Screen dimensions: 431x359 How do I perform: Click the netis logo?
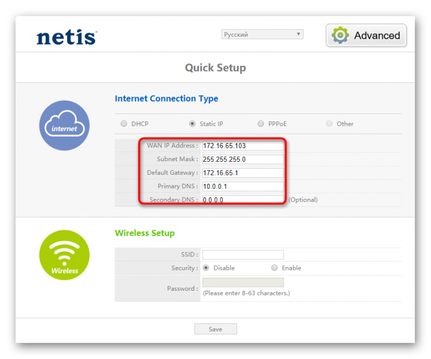[x=67, y=37]
